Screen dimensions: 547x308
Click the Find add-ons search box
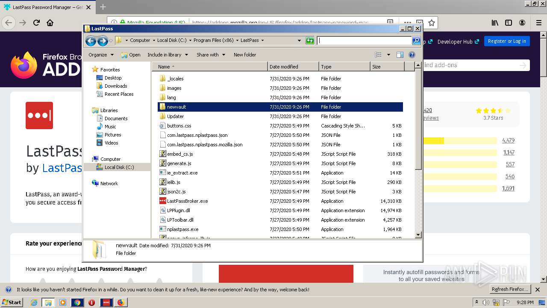tap(476, 65)
